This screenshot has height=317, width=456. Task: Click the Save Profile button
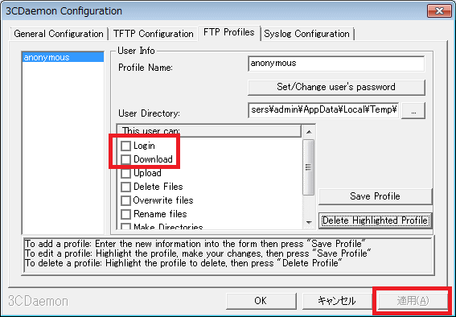tap(375, 196)
